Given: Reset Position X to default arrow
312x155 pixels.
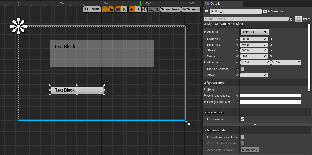Looking at the screenshot, I should point(271,39).
